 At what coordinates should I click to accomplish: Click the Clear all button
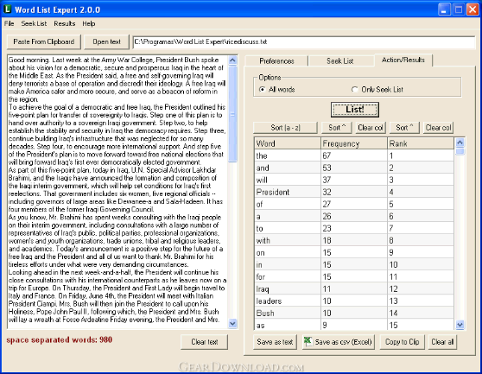click(x=442, y=342)
